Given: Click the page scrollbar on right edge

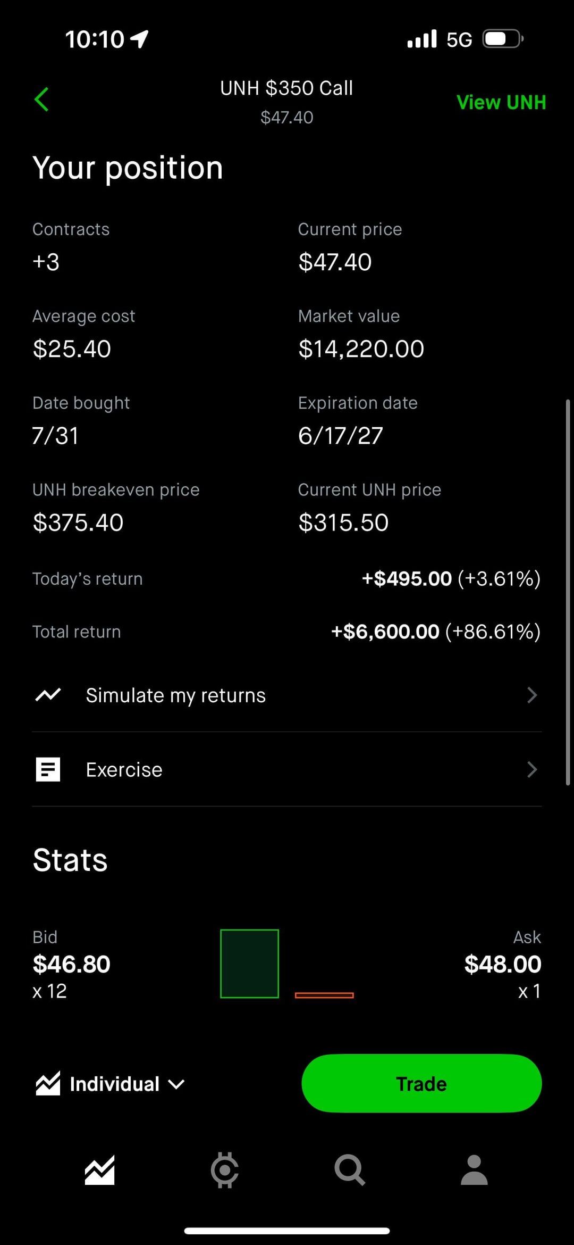Looking at the screenshot, I should tap(568, 592).
